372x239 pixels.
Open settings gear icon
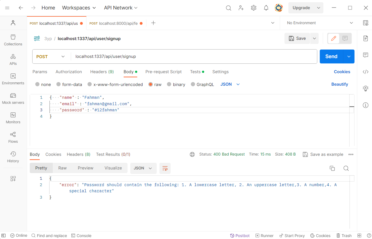pos(253,8)
